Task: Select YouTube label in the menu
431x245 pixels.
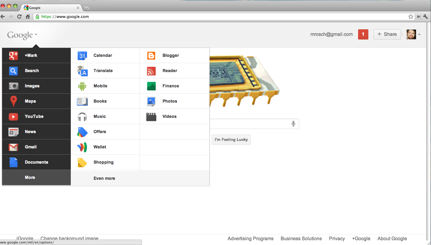Action: (34, 116)
